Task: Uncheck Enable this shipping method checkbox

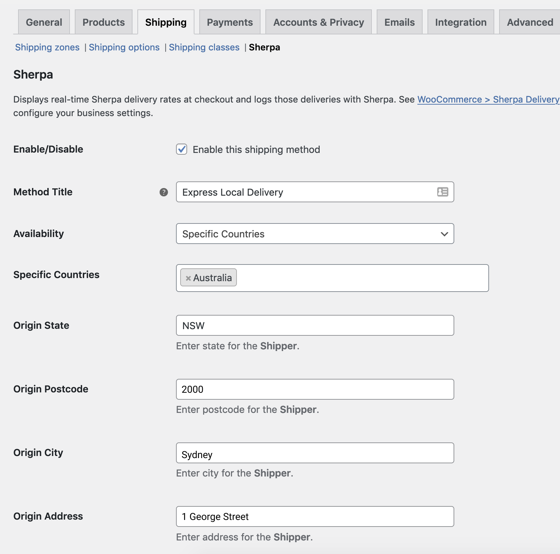Action: [x=182, y=149]
